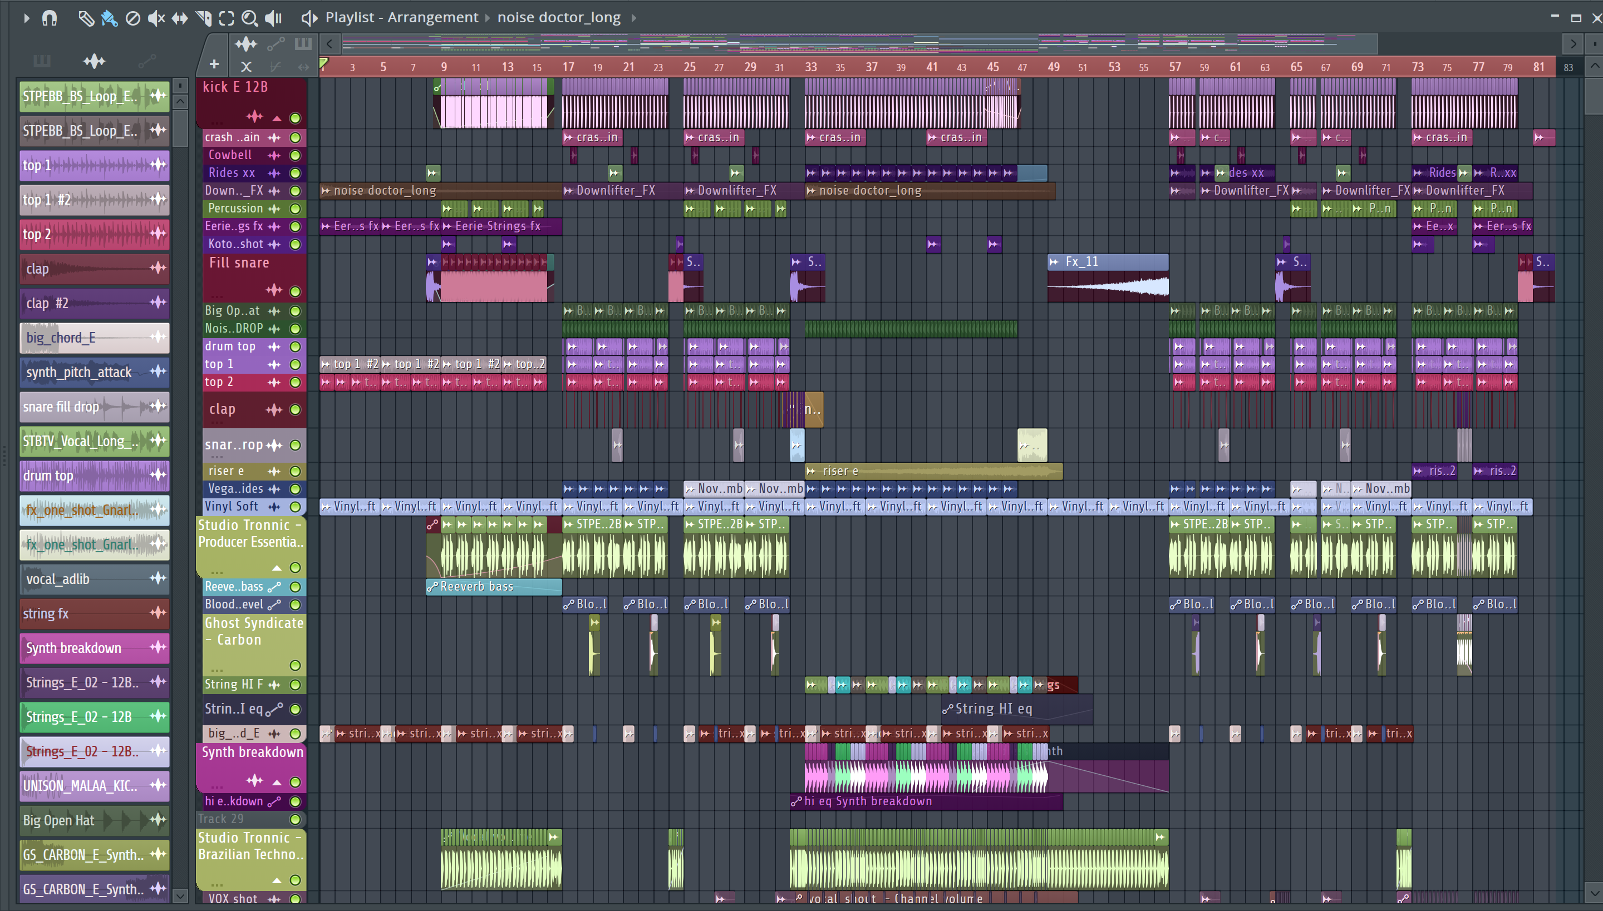Mute the clap track

(x=296, y=410)
